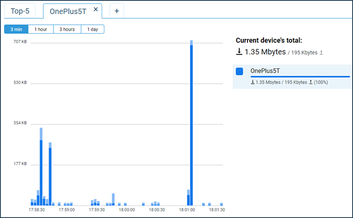Click the upload arrow icon beside 195 Kbytes total
353x218 pixels.
321,52
